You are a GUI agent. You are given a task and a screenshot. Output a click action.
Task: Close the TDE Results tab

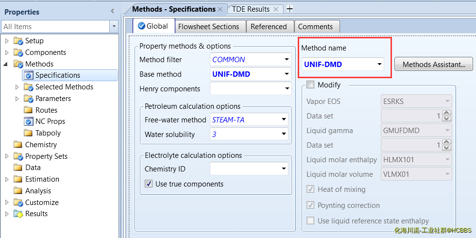point(275,9)
